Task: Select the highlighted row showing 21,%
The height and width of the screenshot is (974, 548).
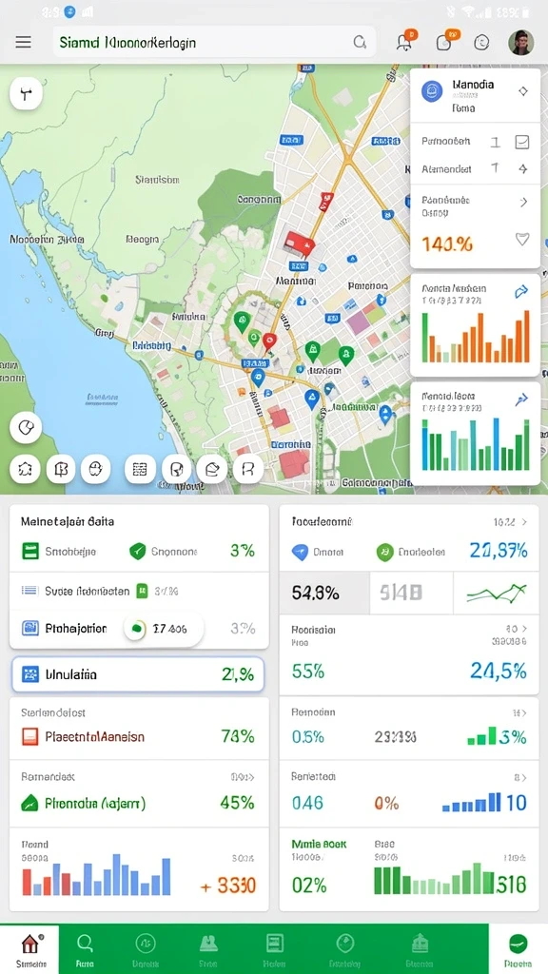Action: (138, 674)
